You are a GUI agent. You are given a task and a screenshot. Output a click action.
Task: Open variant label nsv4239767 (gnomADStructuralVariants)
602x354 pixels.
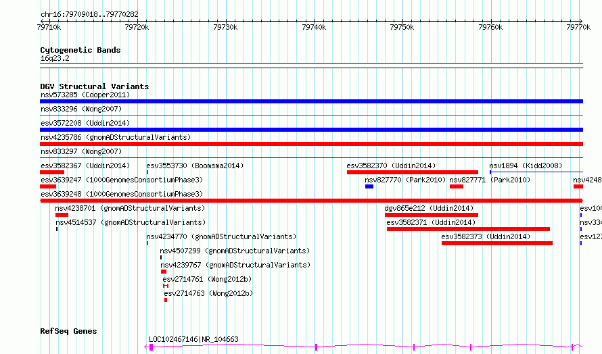point(235,265)
